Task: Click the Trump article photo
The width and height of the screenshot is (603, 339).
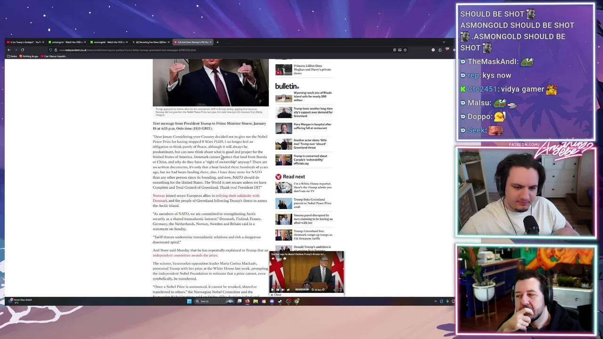Action: pos(211,82)
